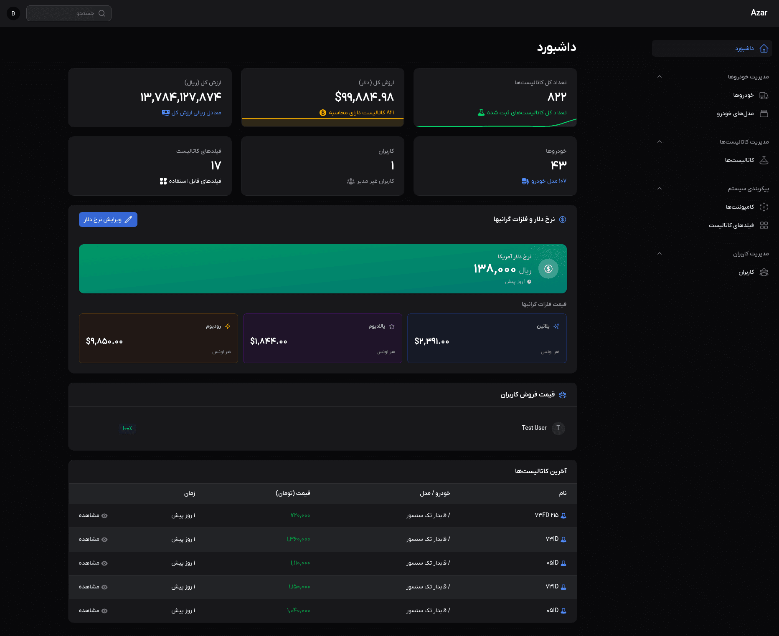This screenshot has height=636, width=779.
Task: Click the B user avatar in header
Action: pyautogui.click(x=13, y=13)
